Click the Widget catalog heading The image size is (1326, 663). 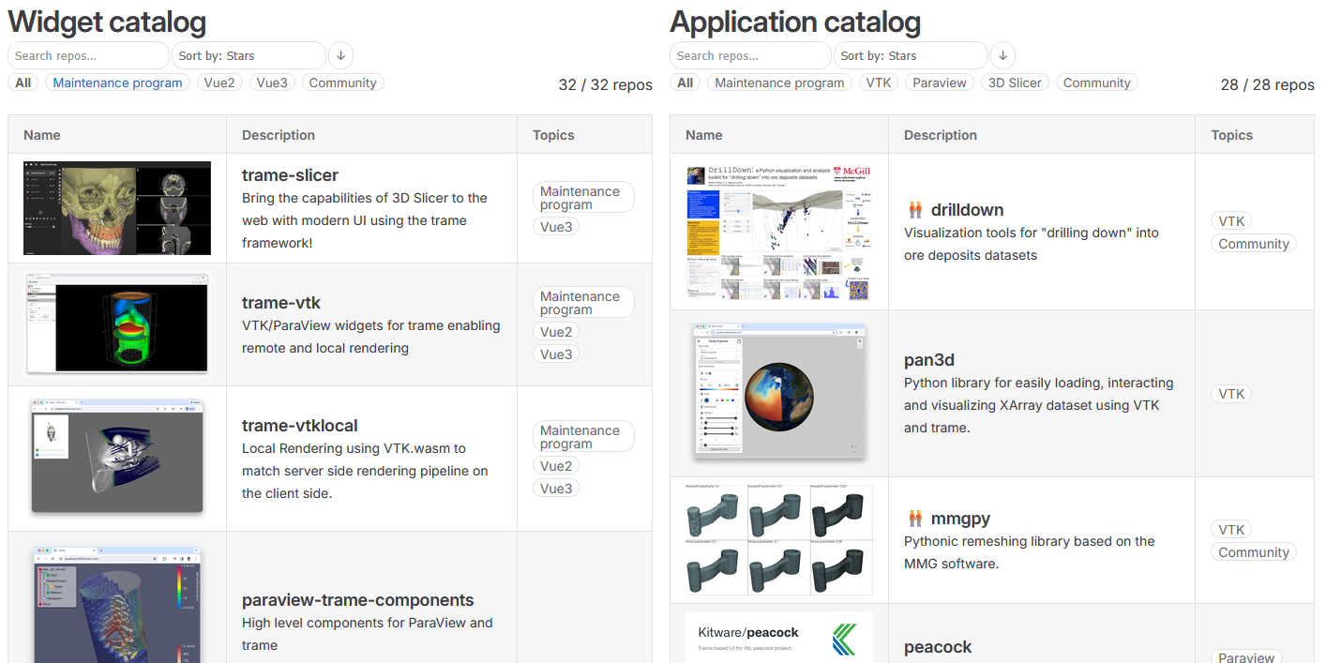107,22
